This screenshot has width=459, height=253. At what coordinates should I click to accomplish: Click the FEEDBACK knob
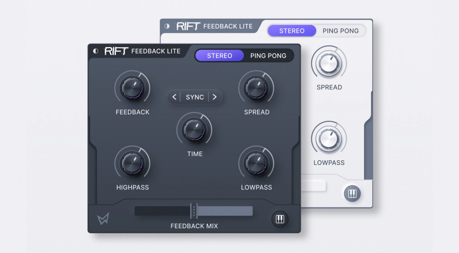click(x=132, y=88)
